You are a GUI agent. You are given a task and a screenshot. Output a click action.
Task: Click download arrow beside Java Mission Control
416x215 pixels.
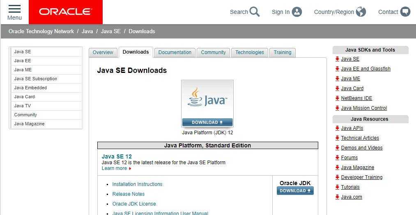337,108
